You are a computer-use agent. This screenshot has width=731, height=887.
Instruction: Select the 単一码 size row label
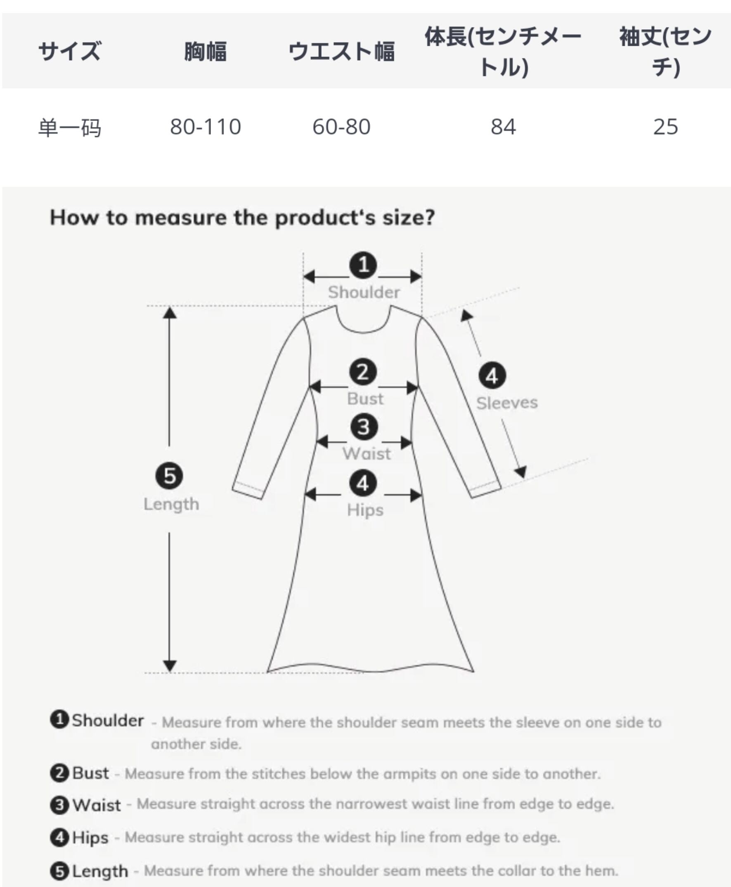coord(70,127)
